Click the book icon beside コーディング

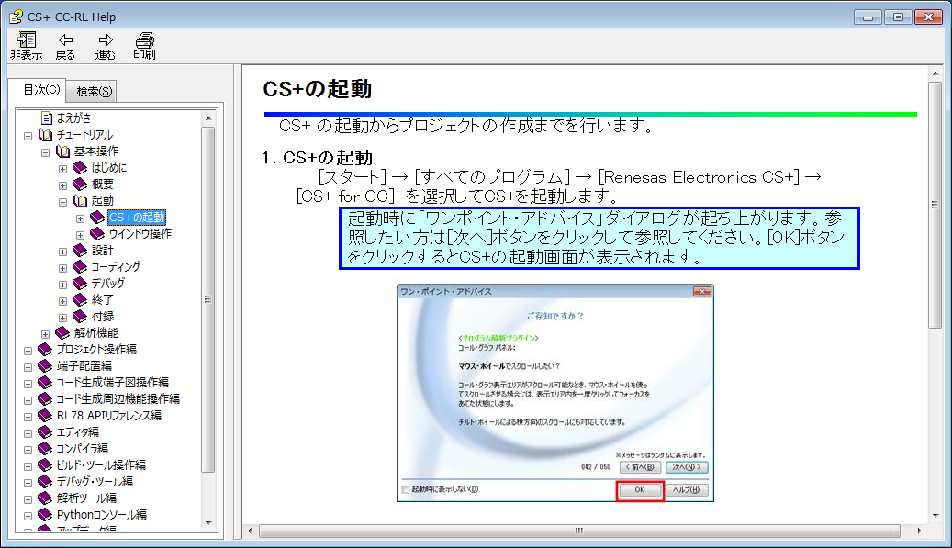tap(80, 266)
